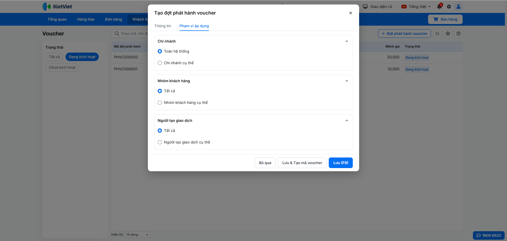Open the table settings gear icon
This screenshot has height=241, width=507.
pyautogui.click(x=448, y=34)
